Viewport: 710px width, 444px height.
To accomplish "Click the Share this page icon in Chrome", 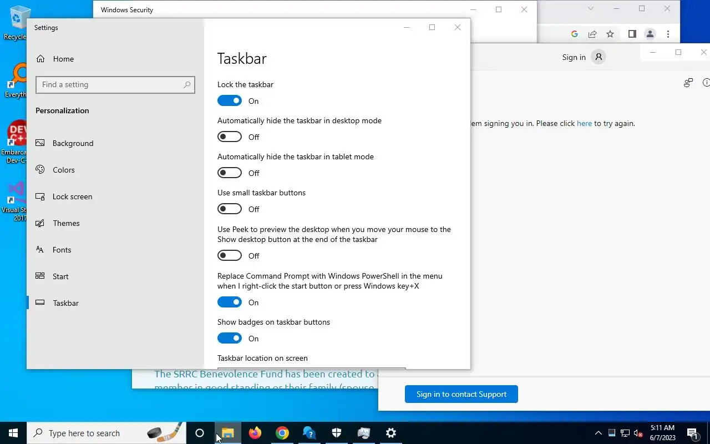I will click(592, 34).
